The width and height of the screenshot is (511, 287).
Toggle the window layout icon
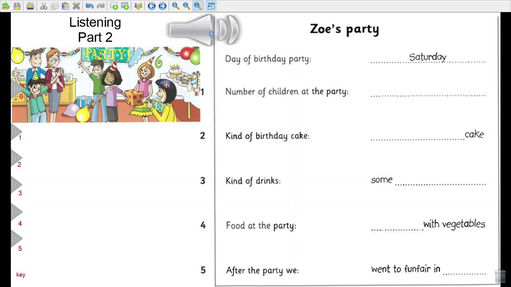pos(211,6)
